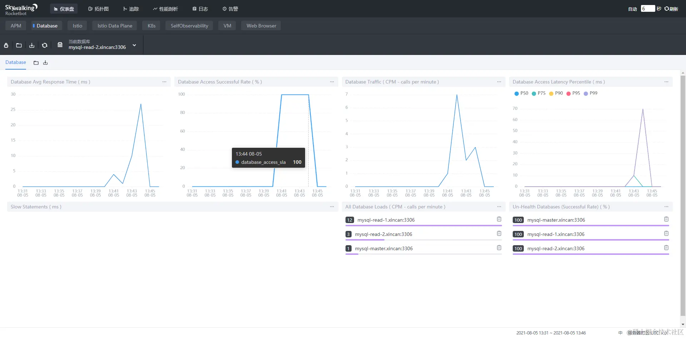Copy mysql-read-2.xincan:3306 in Un-Health Databases
The image size is (686, 338).
[666, 248]
